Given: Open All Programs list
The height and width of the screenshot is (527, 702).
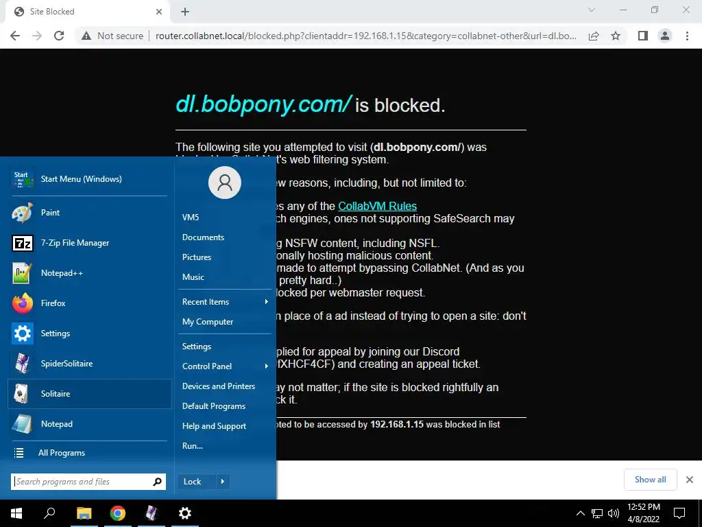Looking at the screenshot, I should [x=90, y=453].
